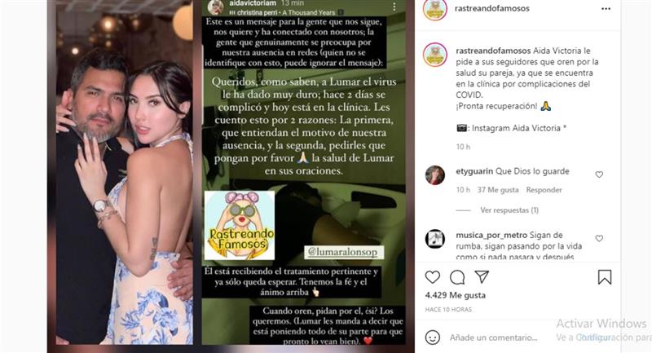Save post with the bookmark icon
This screenshot has height=353, width=652.
click(605, 277)
